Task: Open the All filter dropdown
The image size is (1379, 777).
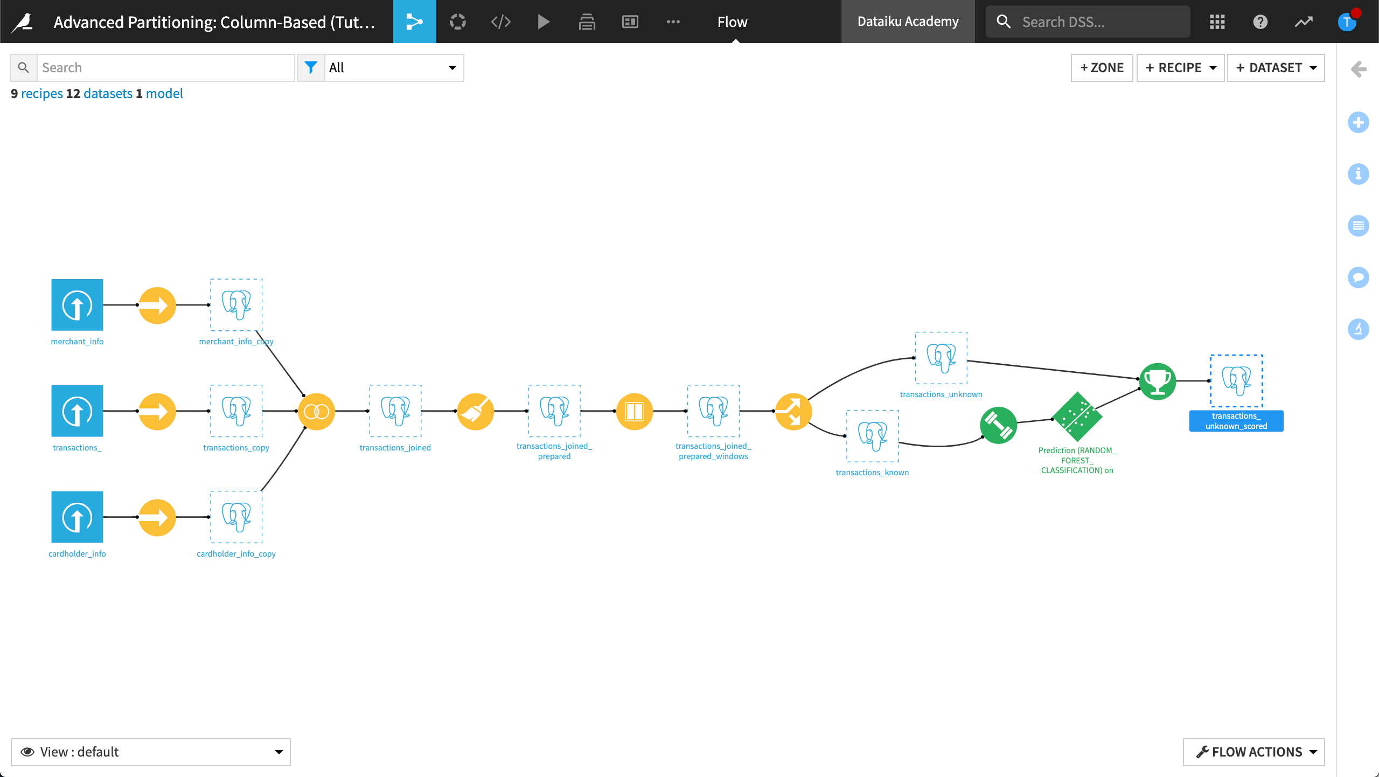Action: click(393, 67)
